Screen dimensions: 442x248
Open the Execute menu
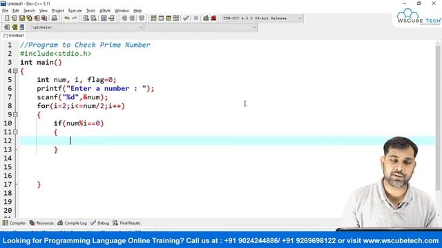tap(75, 11)
